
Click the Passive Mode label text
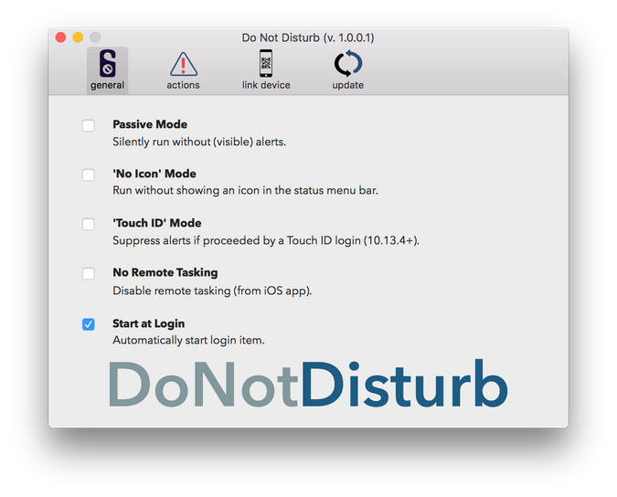point(150,124)
